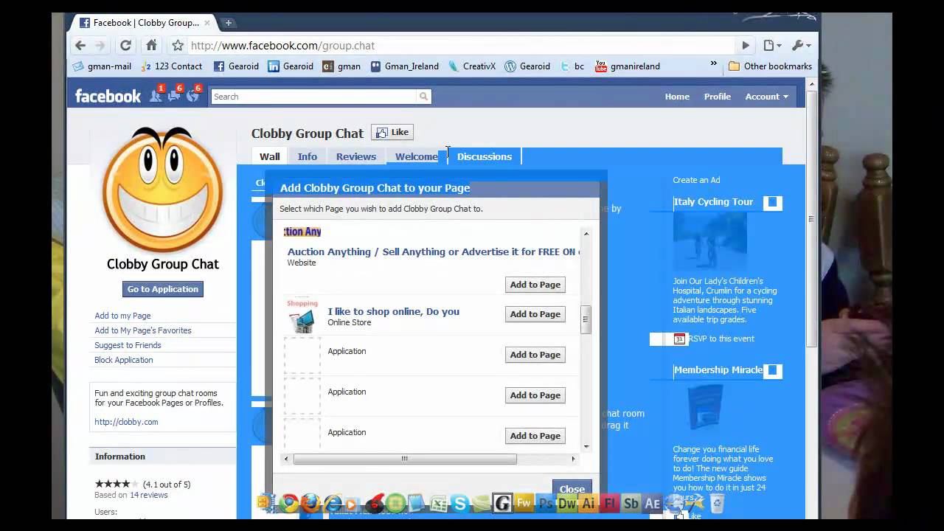The image size is (944, 531).
Task: Open the gman-mail bookmark
Action: point(102,66)
